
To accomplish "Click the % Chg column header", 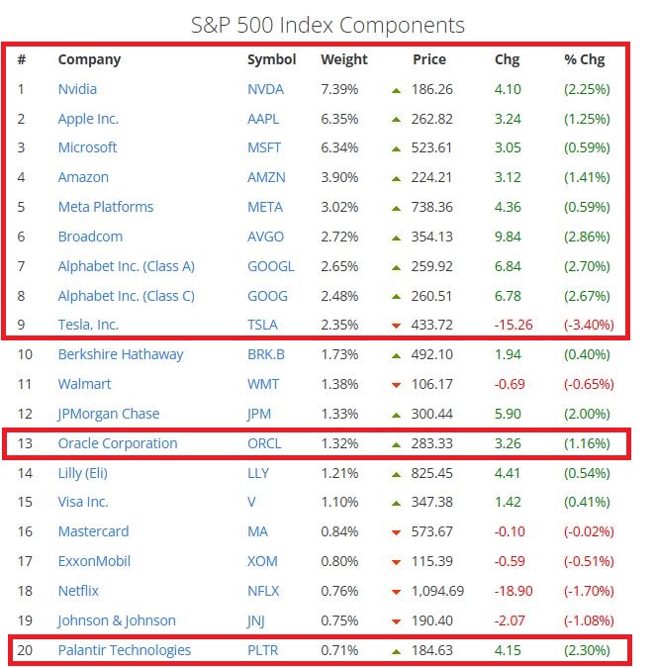I will tap(584, 59).
